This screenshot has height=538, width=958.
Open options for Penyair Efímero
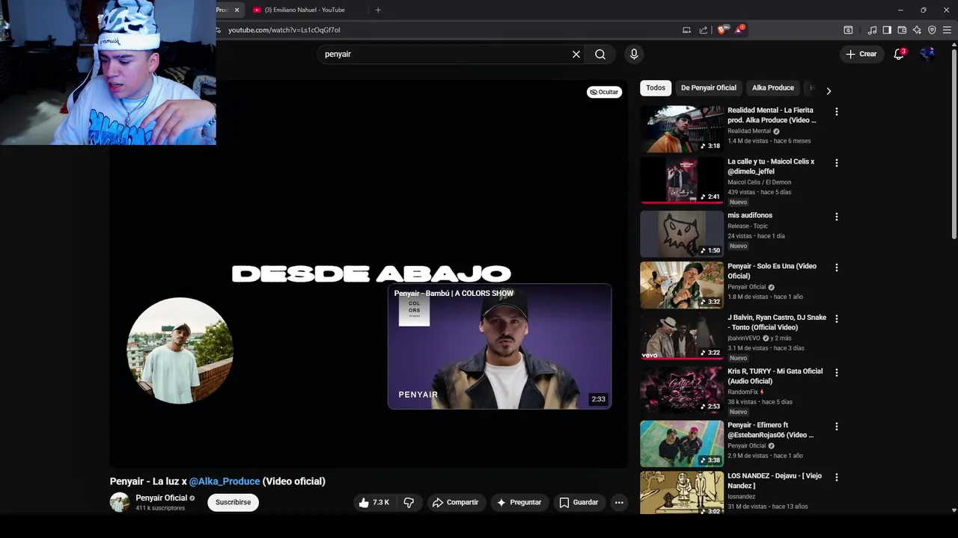coord(837,427)
